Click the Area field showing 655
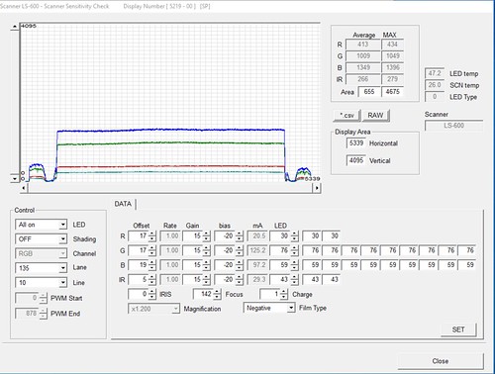495x374 pixels. click(x=369, y=92)
